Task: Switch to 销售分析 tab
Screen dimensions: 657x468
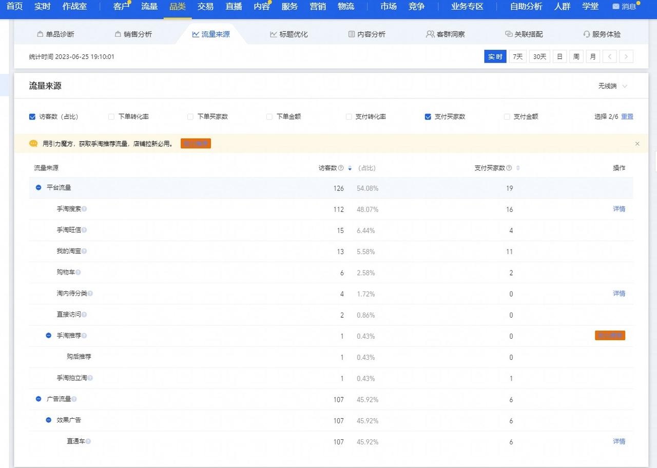Action: coord(133,34)
